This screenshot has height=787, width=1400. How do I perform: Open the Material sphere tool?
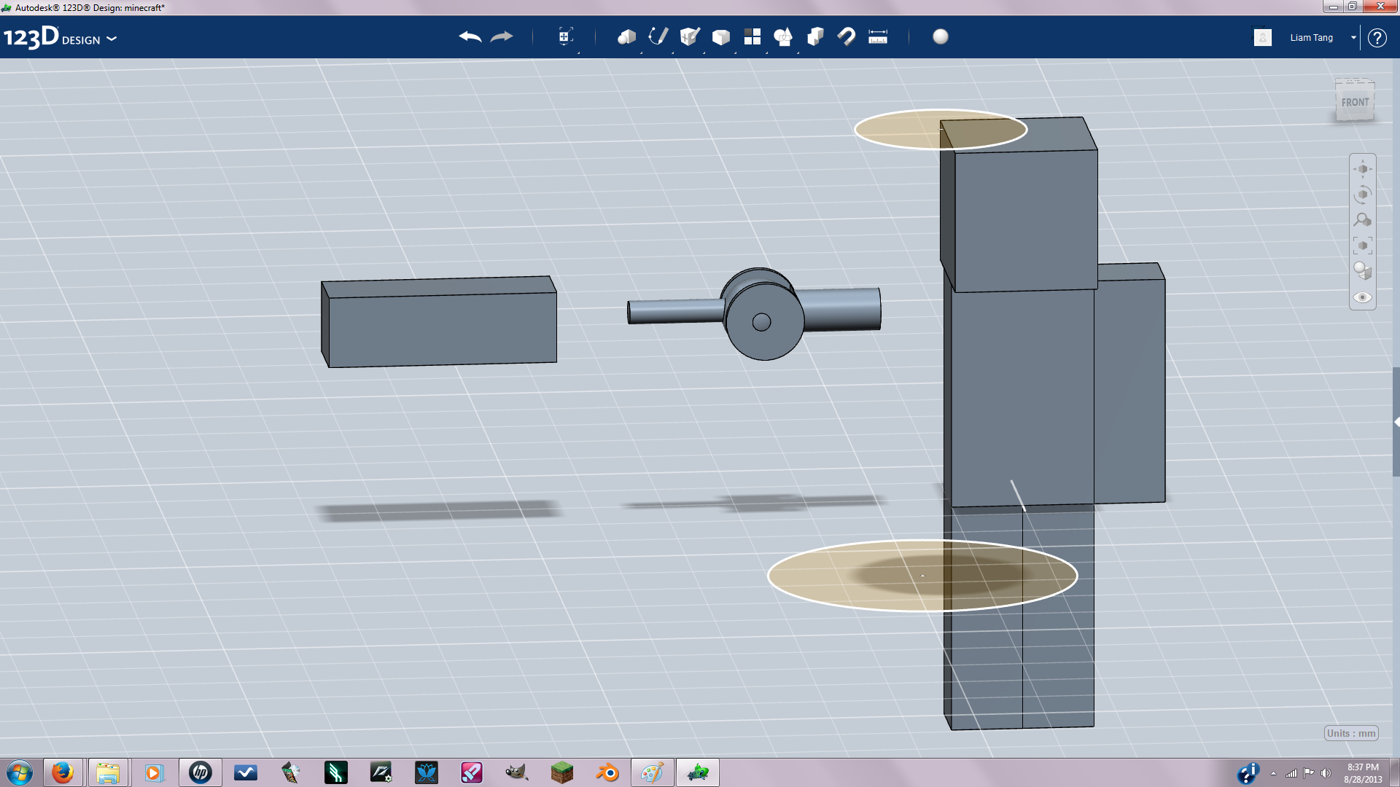(941, 36)
